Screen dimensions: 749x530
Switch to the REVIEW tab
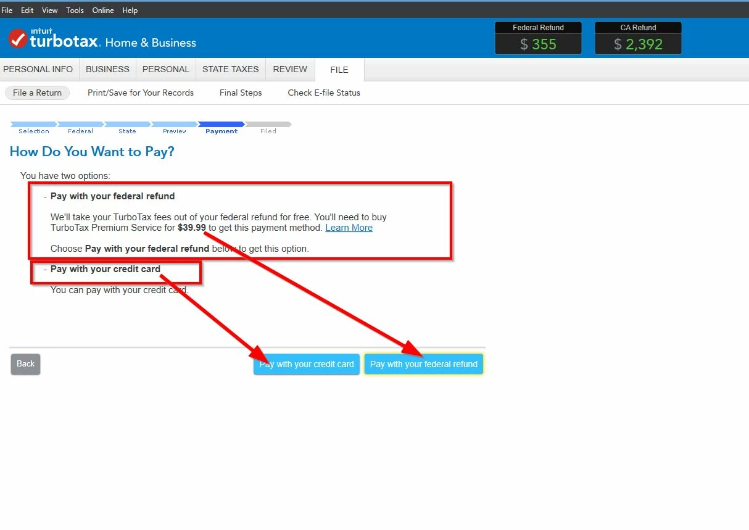[x=290, y=69]
